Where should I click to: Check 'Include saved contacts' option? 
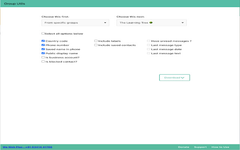coord(96,45)
